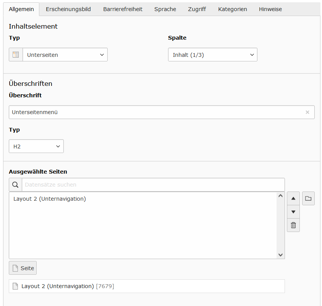Viewport: 322px width, 306px height.
Task: Open the Unterseiten type dropdown
Action: 65,55
